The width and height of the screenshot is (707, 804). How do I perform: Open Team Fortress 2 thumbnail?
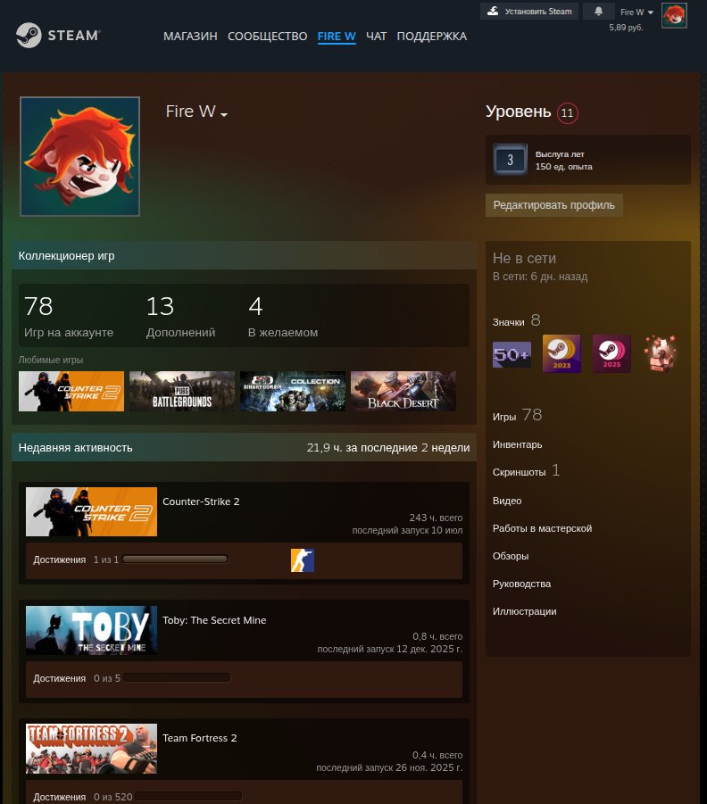point(91,749)
